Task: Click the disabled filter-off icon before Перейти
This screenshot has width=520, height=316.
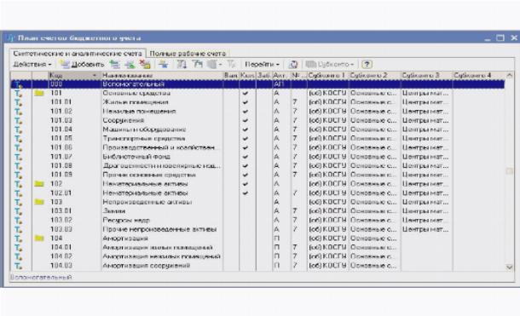Action: (x=231, y=64)
